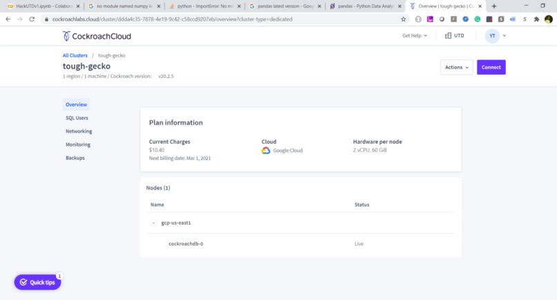Image resolution: width=557 pixels, height=300 pixels.
Task: Click the Nodes (1) heading
Action: [x=158, y=188]
